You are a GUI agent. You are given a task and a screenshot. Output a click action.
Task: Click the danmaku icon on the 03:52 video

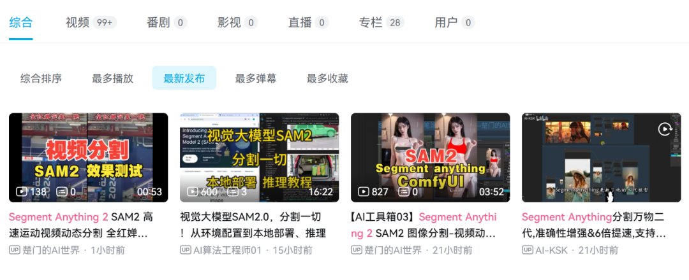tap(403, 192)
